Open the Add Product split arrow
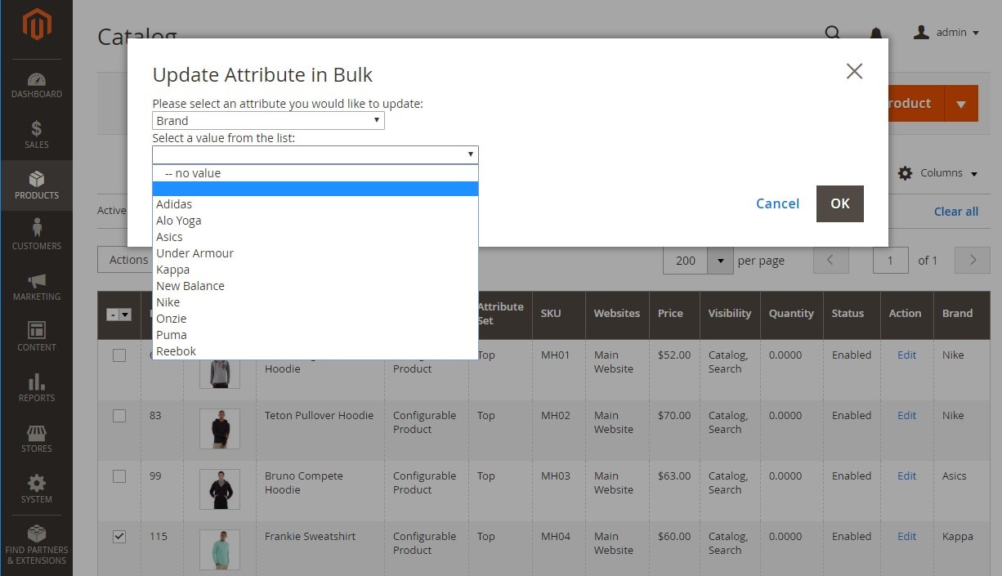 [x=961, y=104]
